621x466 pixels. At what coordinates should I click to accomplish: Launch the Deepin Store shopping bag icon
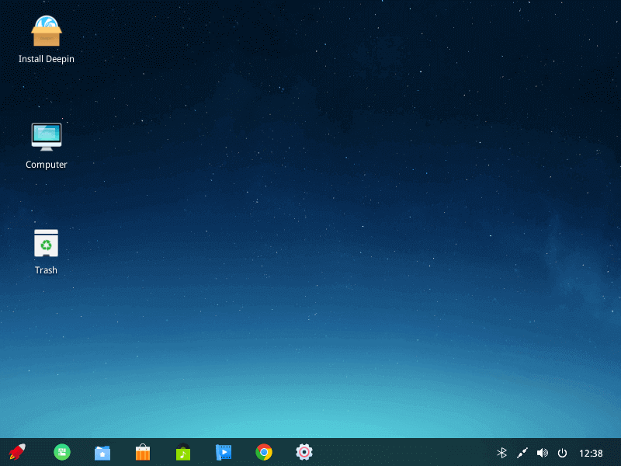pyautogui.click(x=143, y=452)
